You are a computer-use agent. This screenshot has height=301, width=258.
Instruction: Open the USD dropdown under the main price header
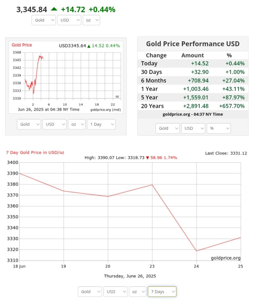(69, 20)
